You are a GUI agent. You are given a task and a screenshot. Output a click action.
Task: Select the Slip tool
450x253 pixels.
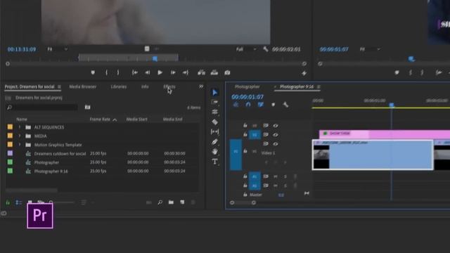[214, 131]
